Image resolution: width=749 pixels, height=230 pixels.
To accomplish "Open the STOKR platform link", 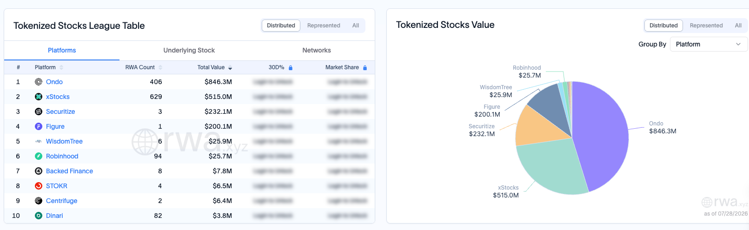I will pyautogui.click(x=57, y=186).
